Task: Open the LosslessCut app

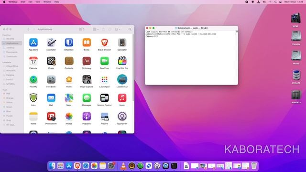Action: tap(122, 80)
